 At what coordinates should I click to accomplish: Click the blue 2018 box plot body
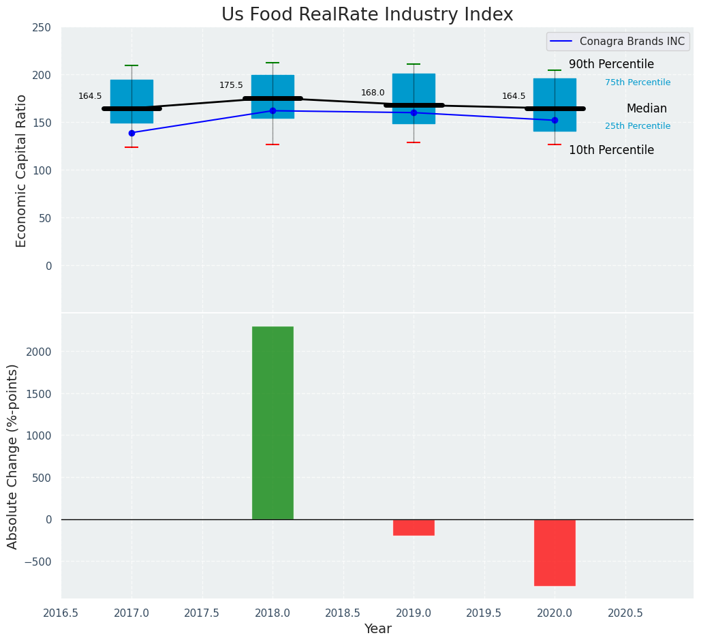coord(272,85)
